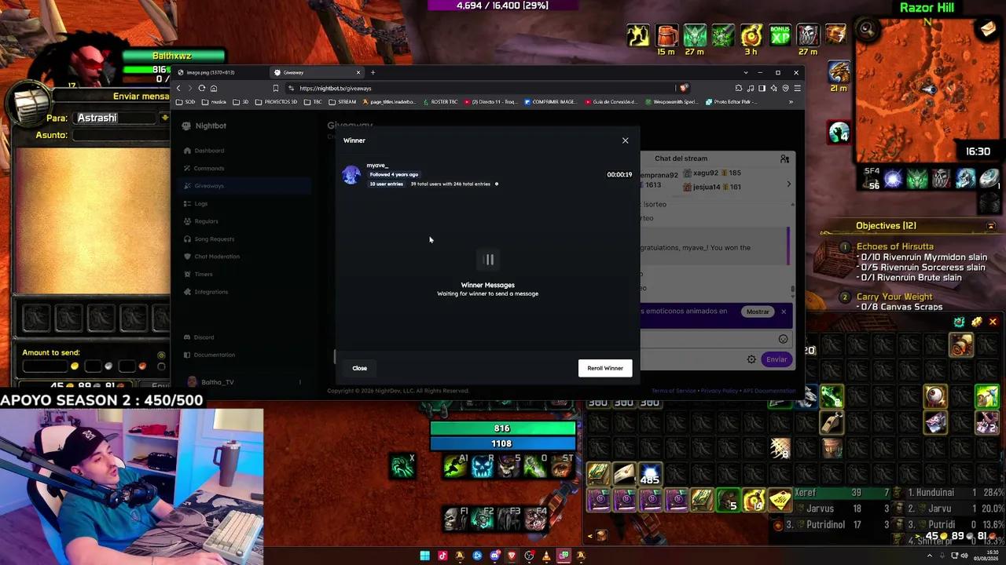Open the Windows Start menu
Viewport: 1006px width, 565px height.
click(424, 556)
